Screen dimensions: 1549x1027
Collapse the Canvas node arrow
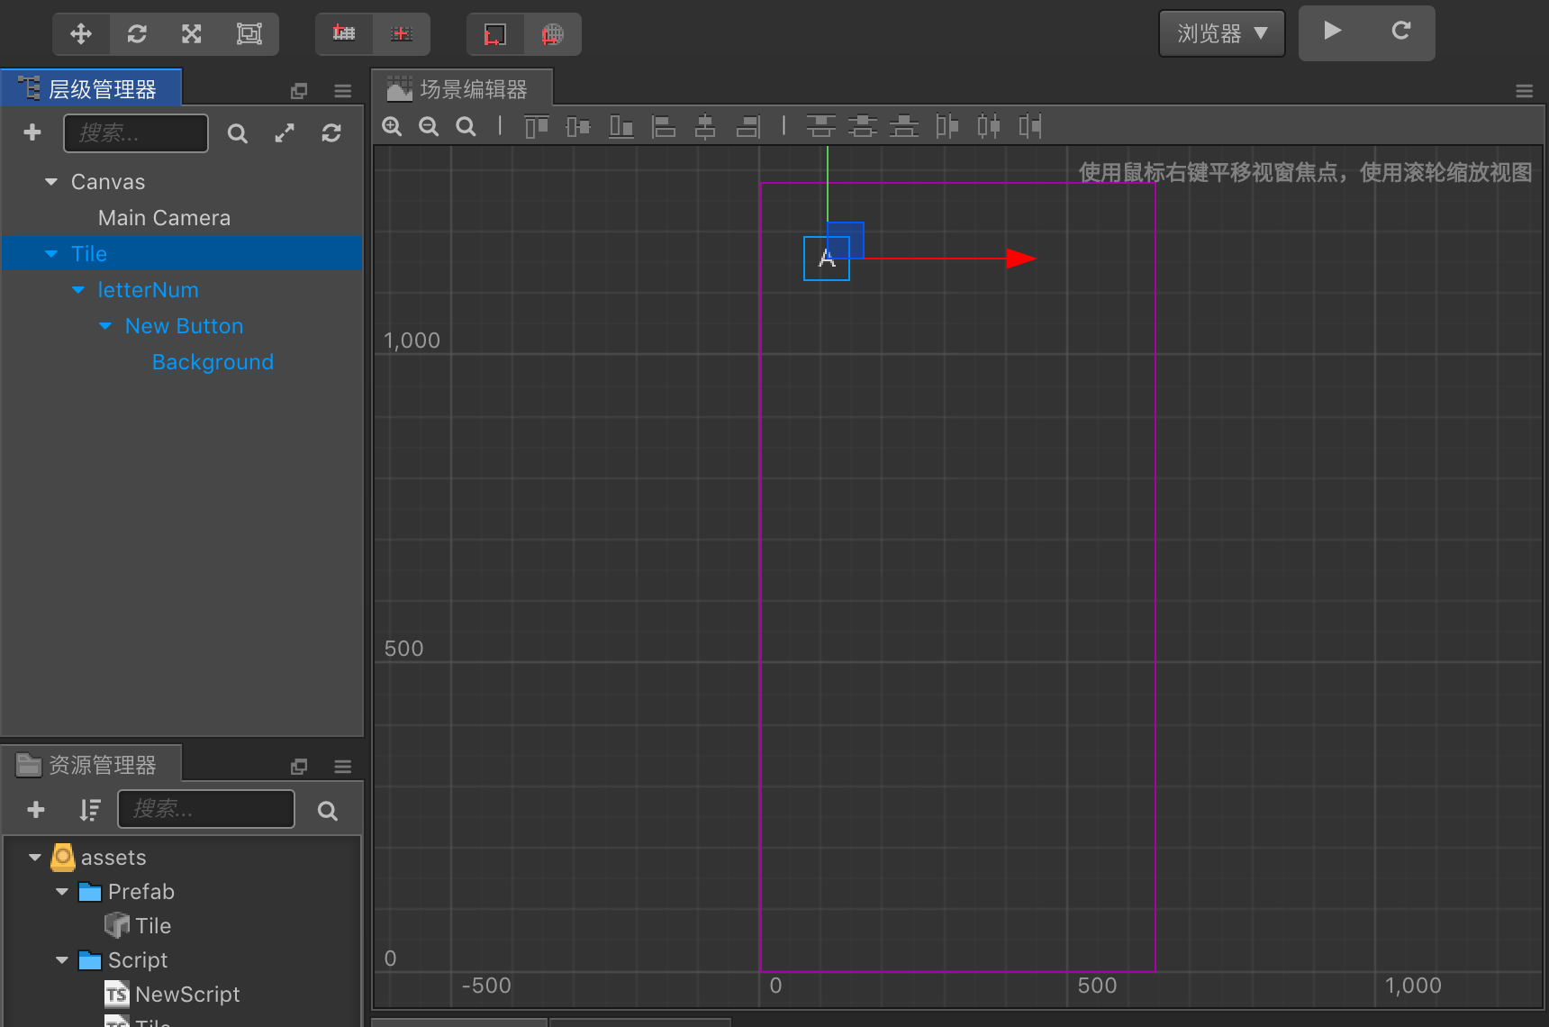coord(51,182)
